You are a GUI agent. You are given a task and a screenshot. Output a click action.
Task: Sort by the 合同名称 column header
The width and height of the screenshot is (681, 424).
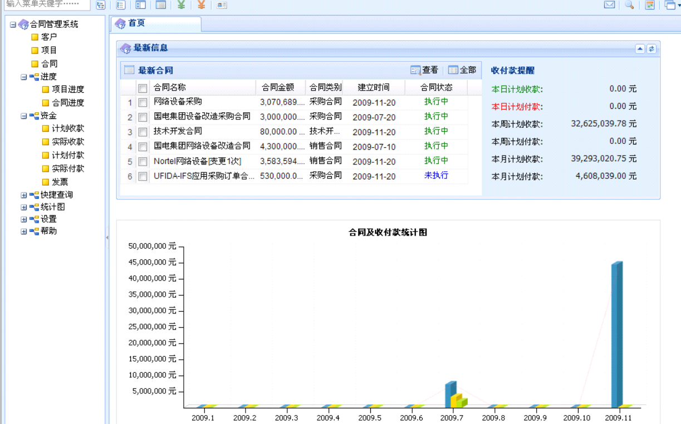(x=203, y=88)
